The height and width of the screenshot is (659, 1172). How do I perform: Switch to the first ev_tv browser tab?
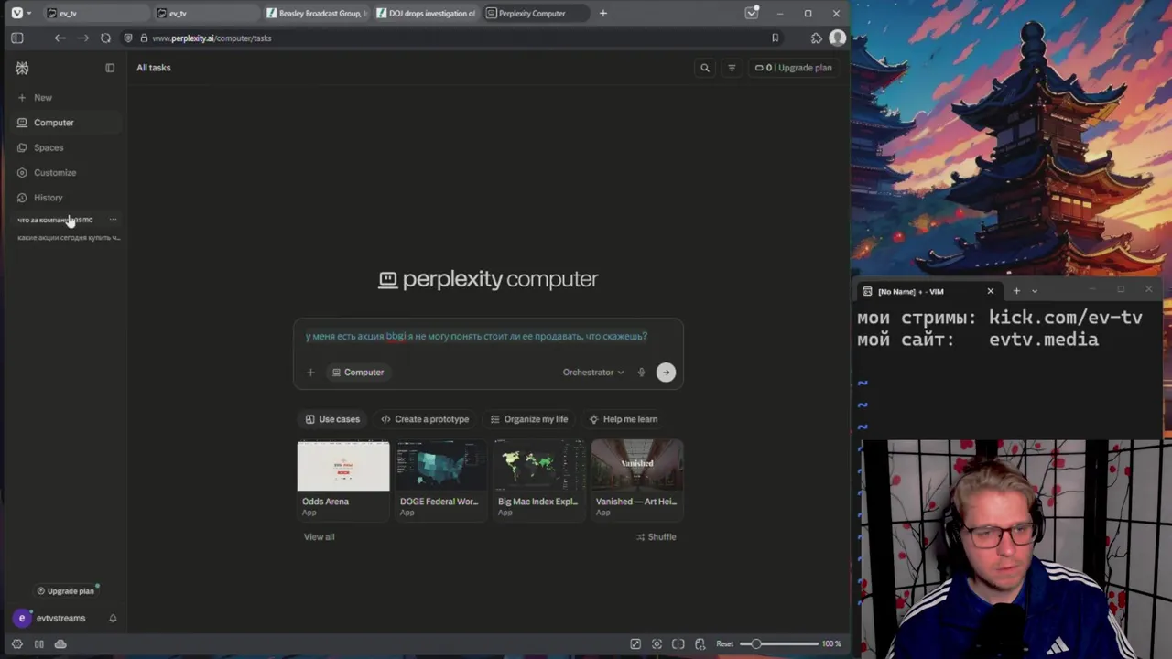(x=96, y=13)
